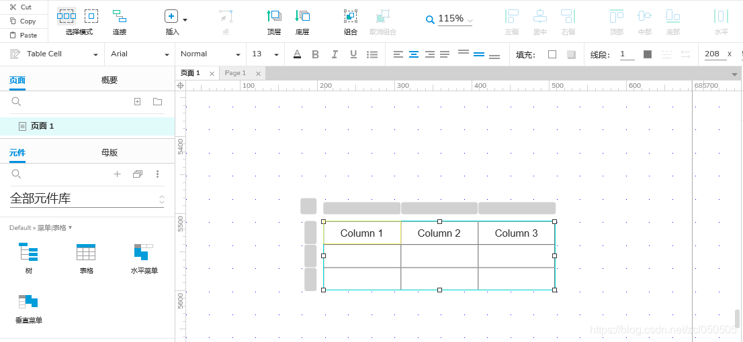This screenshot has width=743, height=342.
Task: Align text center horizontally
Action: click(x=414, y=54)
